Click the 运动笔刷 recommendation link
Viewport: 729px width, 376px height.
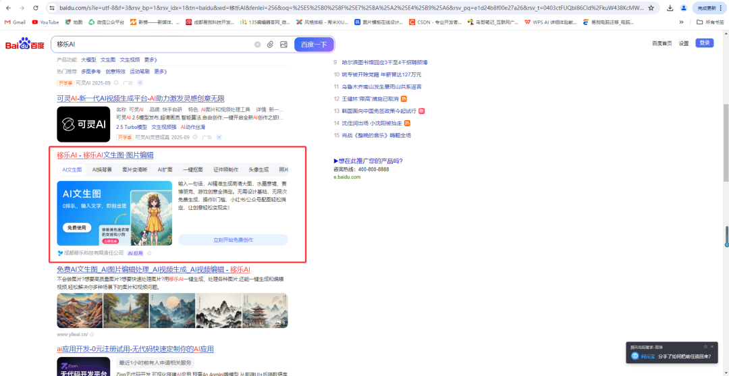[140, 72]
